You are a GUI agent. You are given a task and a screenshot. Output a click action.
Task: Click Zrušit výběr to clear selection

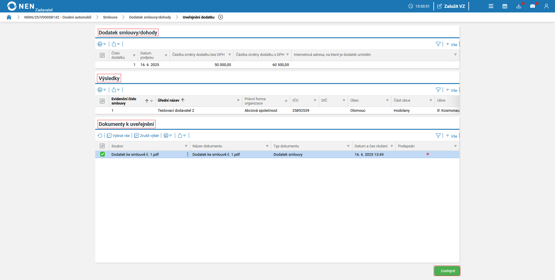(147, 136)
